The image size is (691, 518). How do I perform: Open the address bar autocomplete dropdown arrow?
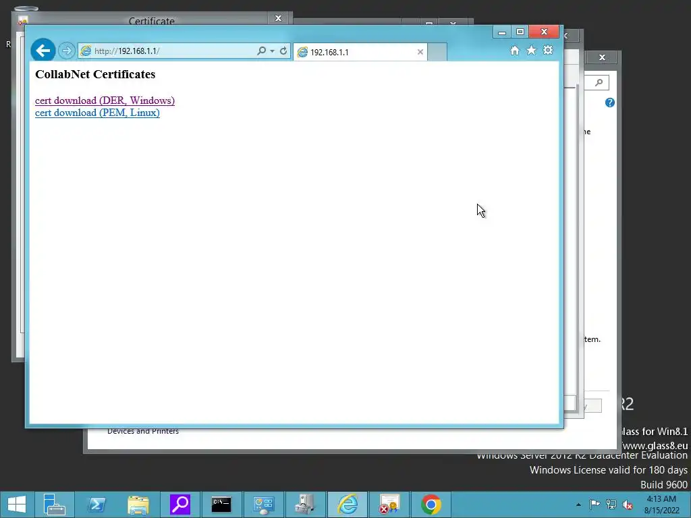tap(273, 51)
